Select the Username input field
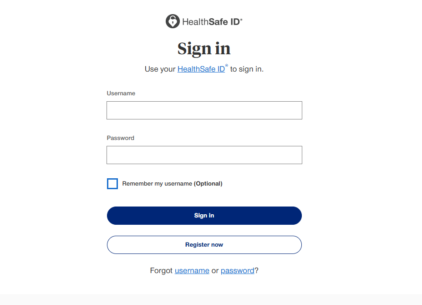422x305 pixels. click(204, 110)
